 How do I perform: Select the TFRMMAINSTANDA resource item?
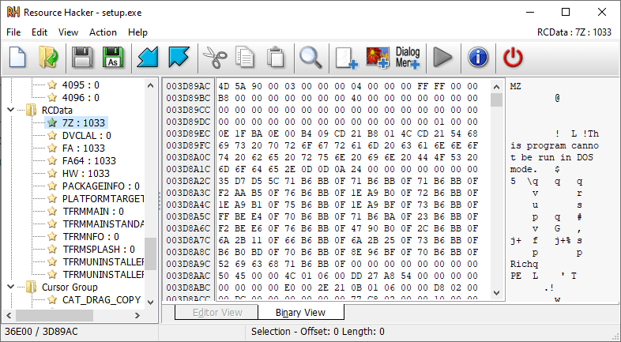103,224
